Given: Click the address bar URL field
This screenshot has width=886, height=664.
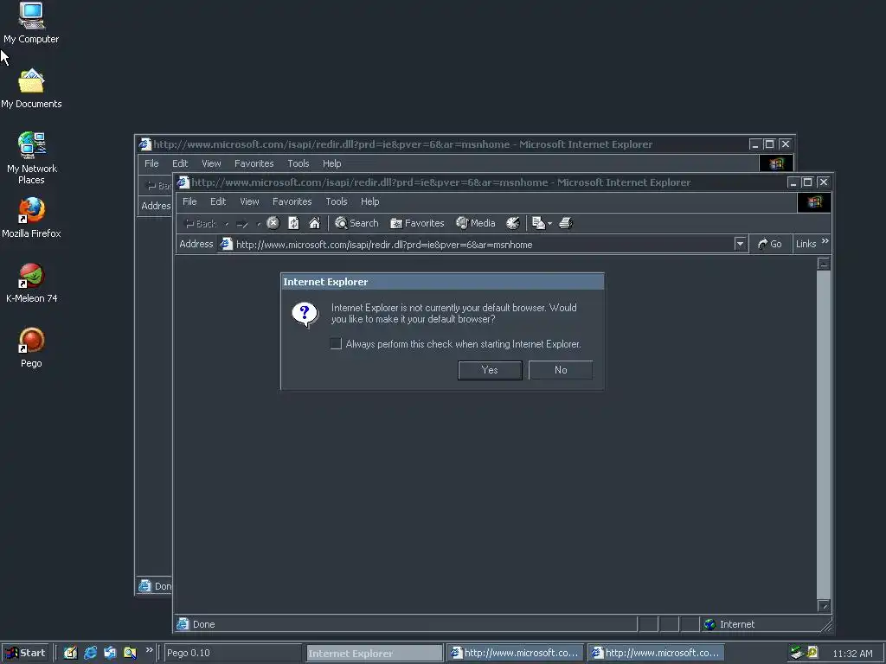Looking at the screenshot, I should (x=483, y=244).
